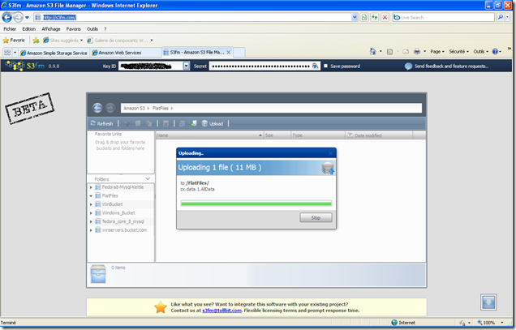Open the Key ID dropdown arrow
Screen dimensions: 516x330
(x=187, y=66)
